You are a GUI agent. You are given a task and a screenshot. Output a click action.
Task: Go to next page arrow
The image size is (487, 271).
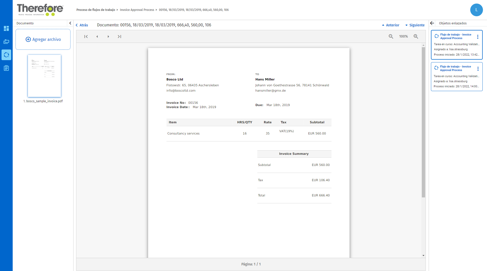[x=108, y=37]
